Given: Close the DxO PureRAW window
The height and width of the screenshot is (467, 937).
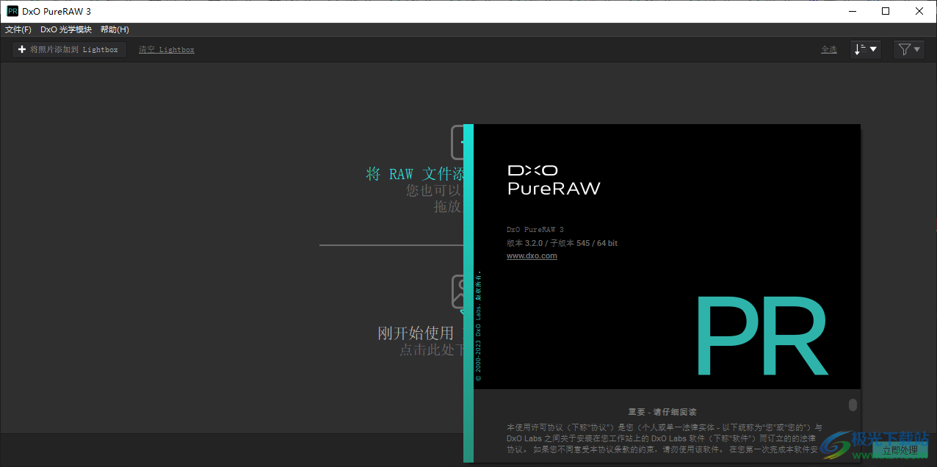Looking at the screenshot, I should (919, 11).
